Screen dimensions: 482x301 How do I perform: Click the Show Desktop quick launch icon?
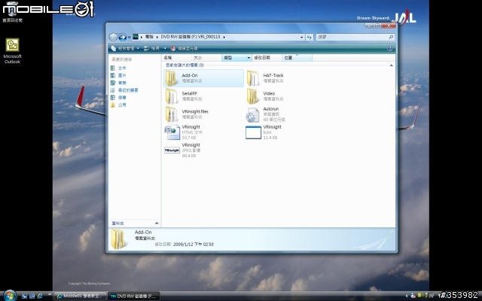point(25,296)
